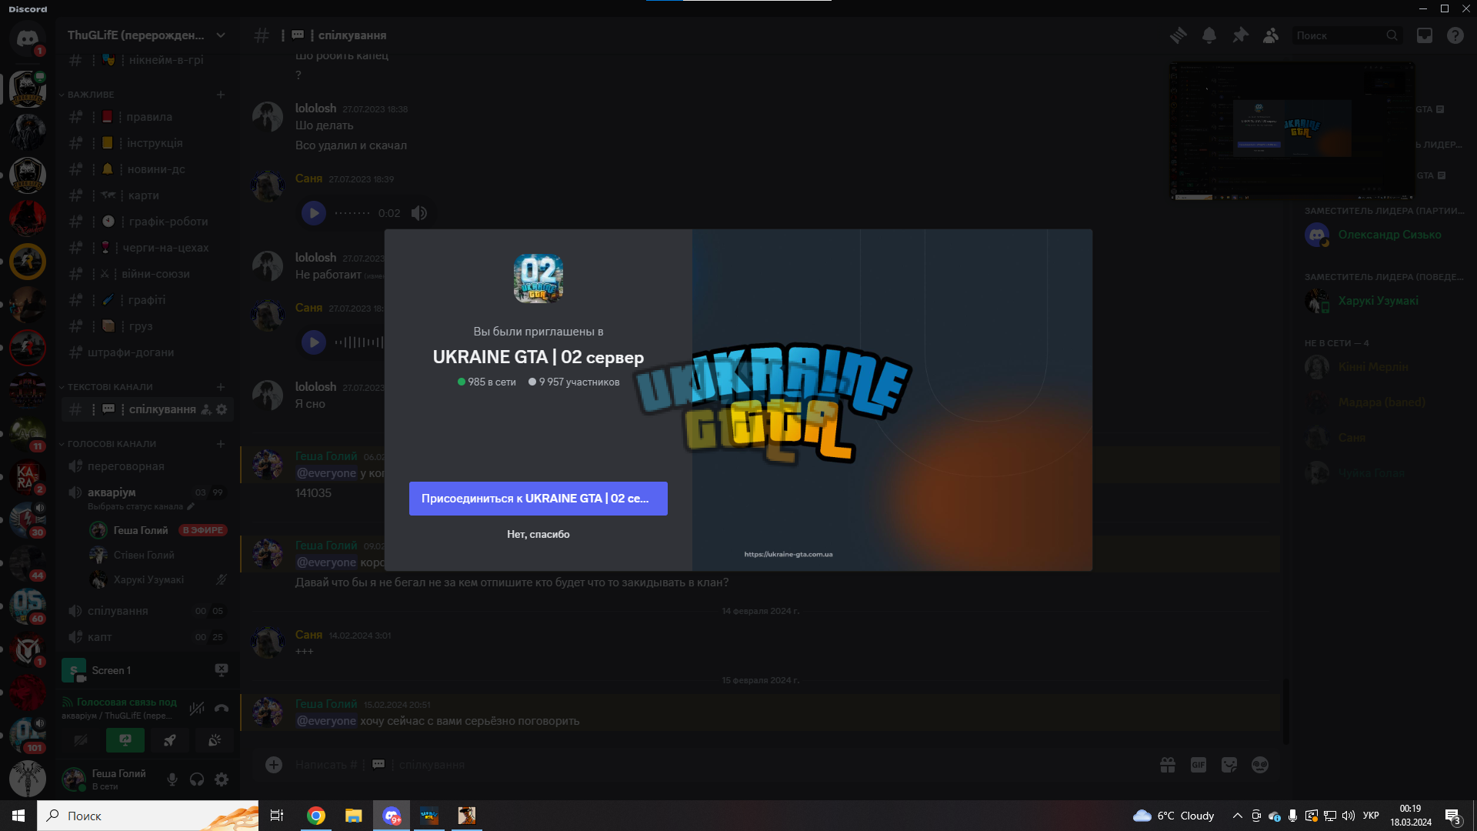1477x831 pixels.
Task: Disconnect from voice with the hang-up icon
Action: [x=222, y=708]
